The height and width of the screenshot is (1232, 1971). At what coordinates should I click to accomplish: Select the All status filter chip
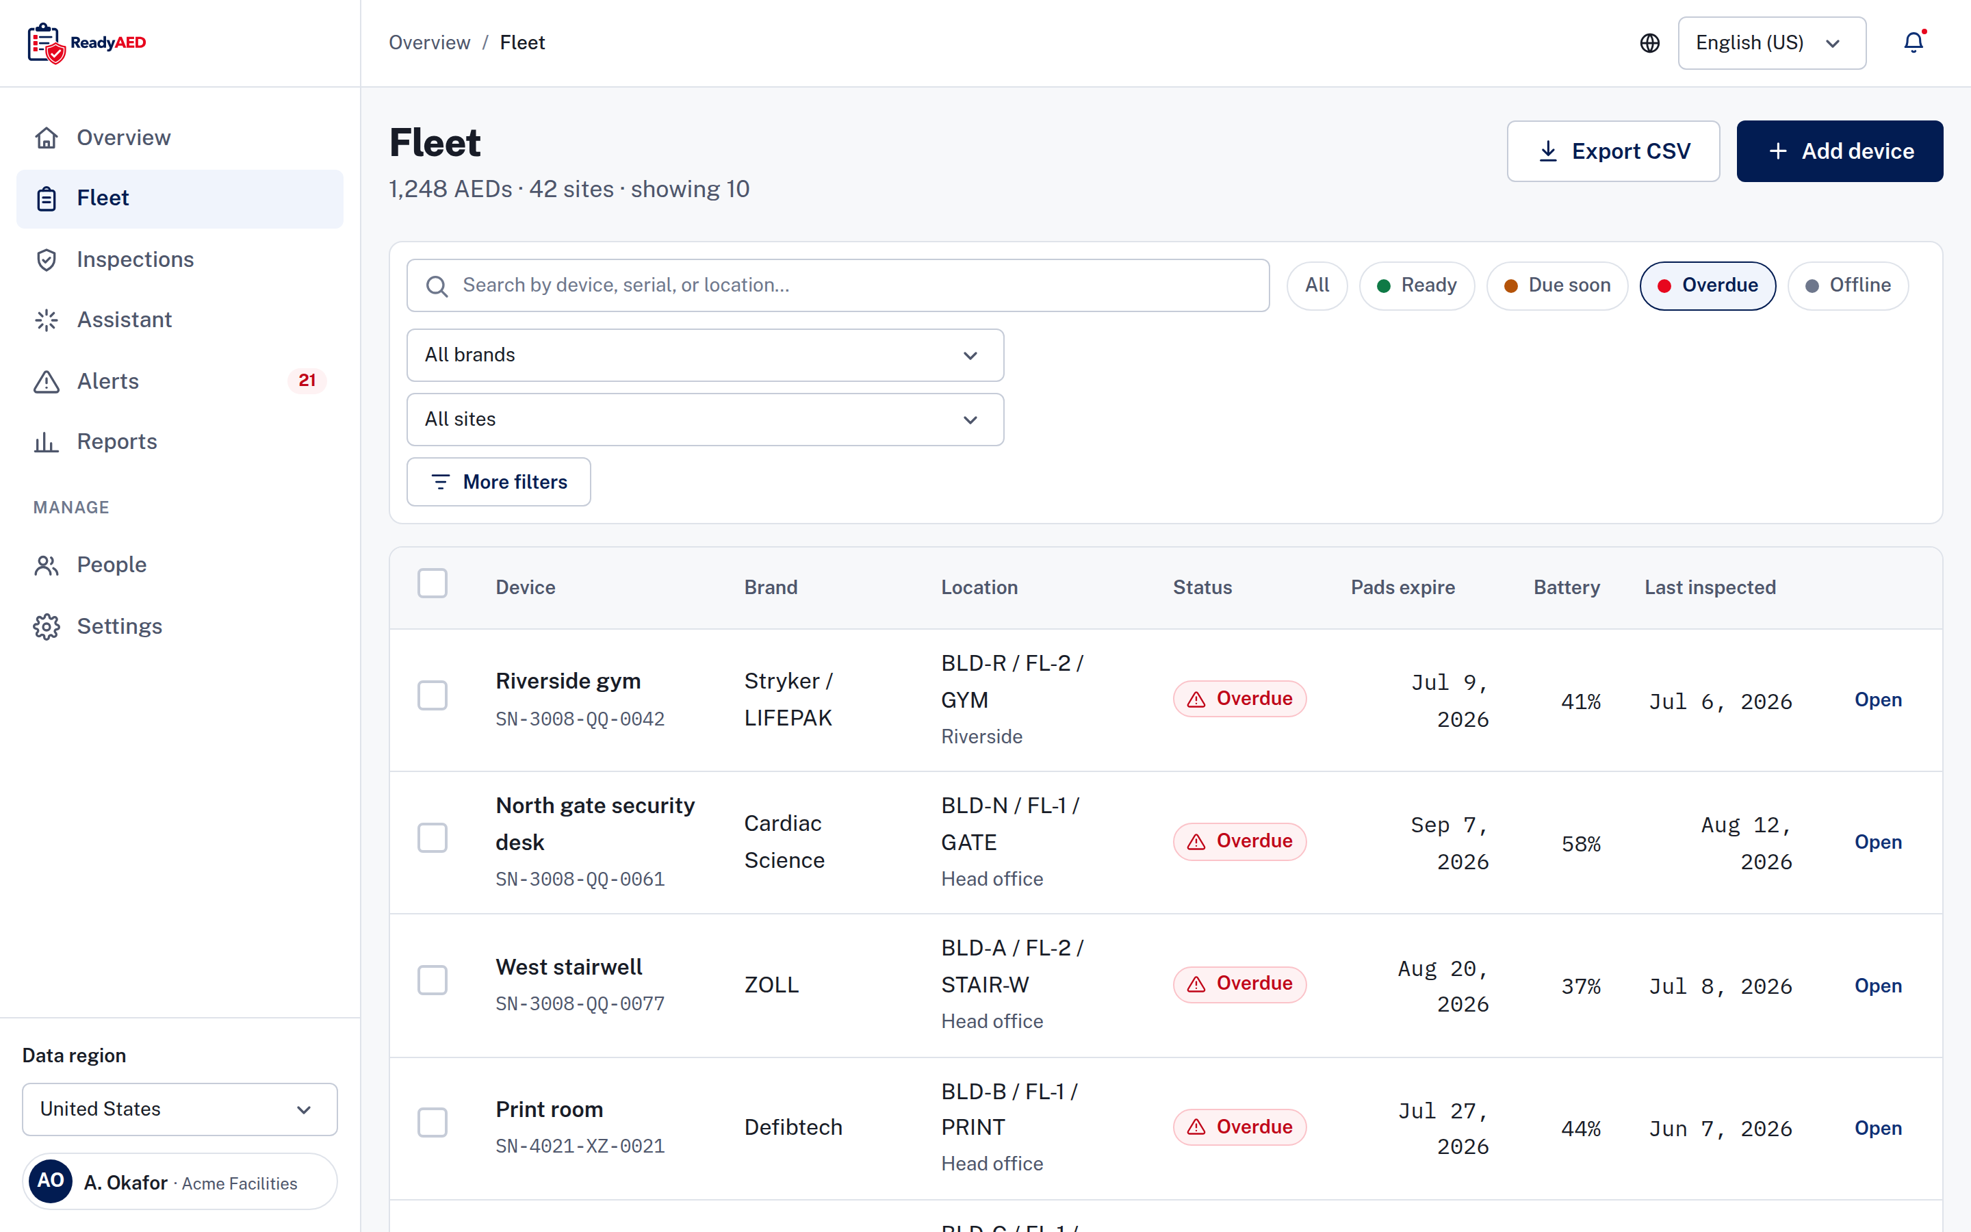pyautogui.click(x=1317, y=285)
